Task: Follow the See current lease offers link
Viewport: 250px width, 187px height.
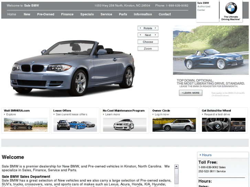Action: click(x=72, y=114)
